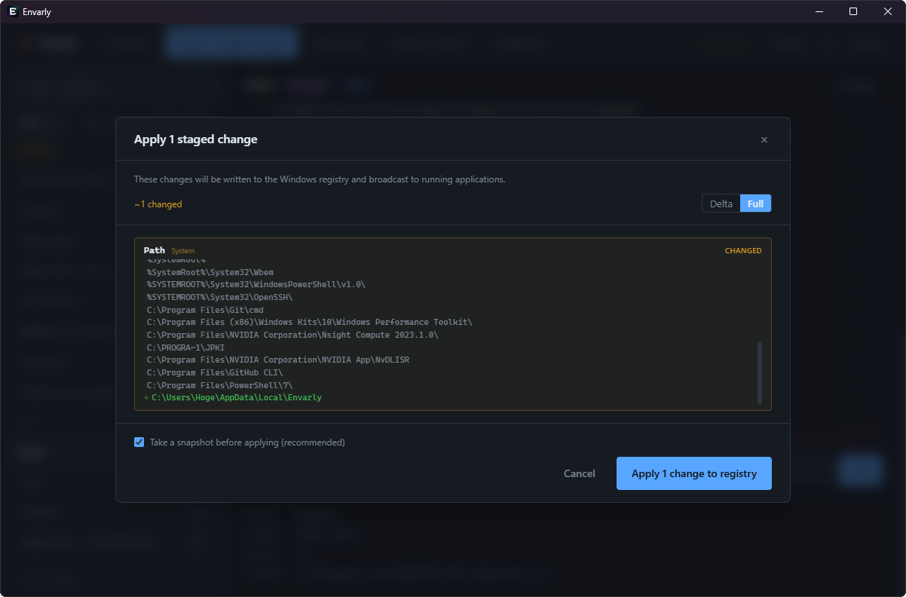This screenshot has width=906, height=597.
Task: Minimize the Envarly window
Action: 819,11
